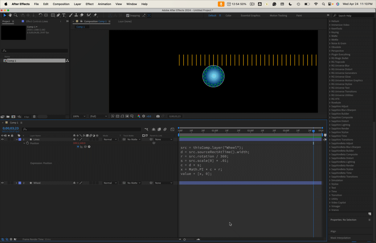Click the 8 bpc color depth button

click(x=26, y=117)
